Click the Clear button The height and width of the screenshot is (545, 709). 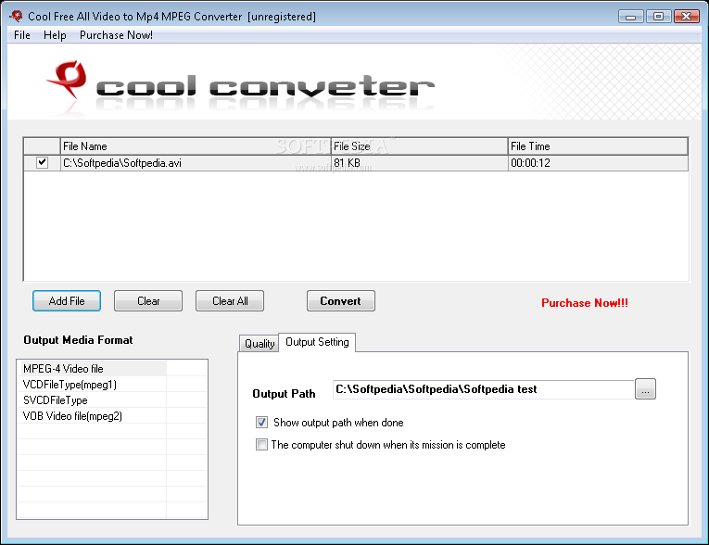tap(148, 300)
